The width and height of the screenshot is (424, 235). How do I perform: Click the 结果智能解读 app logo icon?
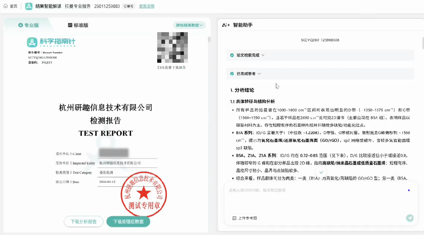[29, 6]
